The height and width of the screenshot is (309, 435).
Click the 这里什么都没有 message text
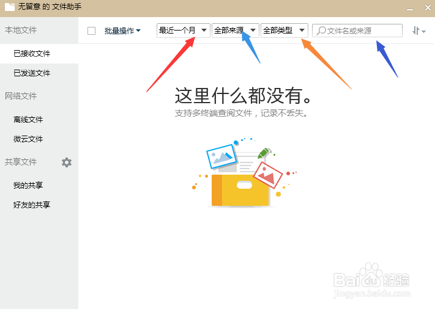pyautogui.click(x=243, y=95)
